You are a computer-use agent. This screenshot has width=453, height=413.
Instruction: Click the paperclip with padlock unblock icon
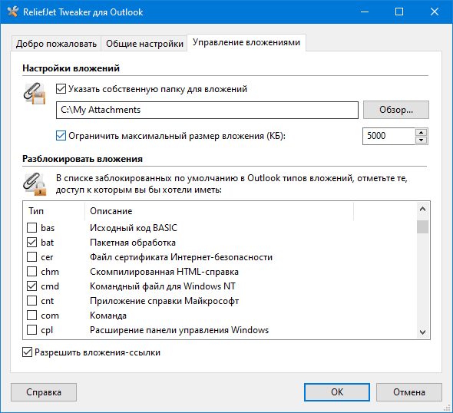pos(35,184)
